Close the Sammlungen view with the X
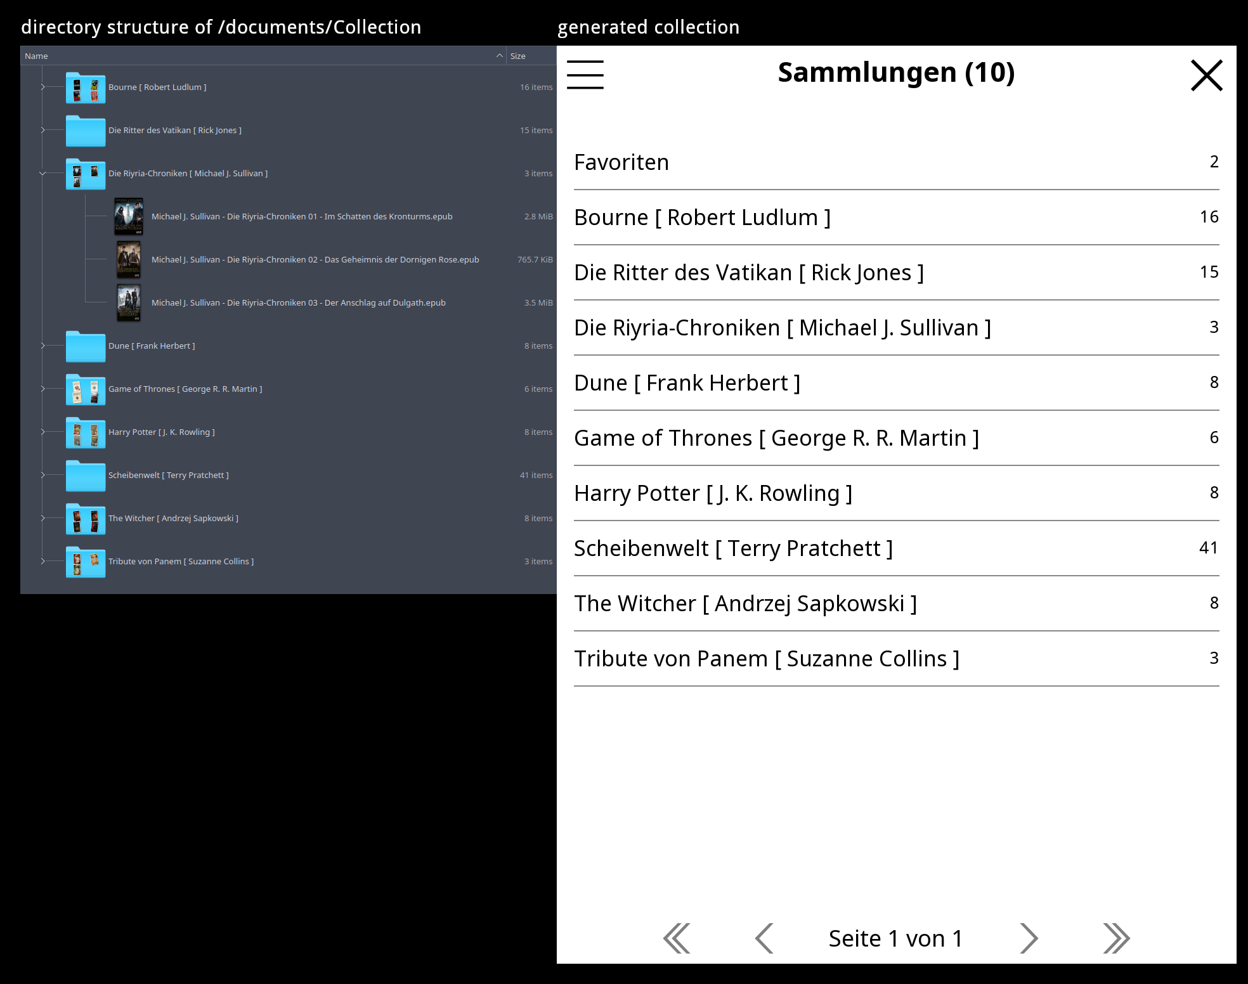1248x984 pixels. (x=1206, y=75)
